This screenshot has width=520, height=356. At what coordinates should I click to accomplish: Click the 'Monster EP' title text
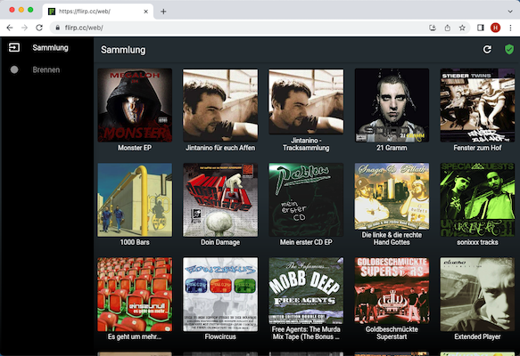[x=135, y=148]
